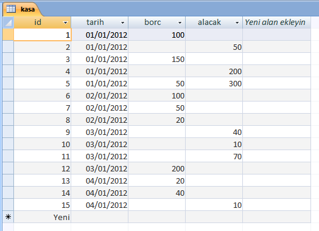Viewport: 319px width, 231px height.
Task: Select the tarih column header label
Action: click(95, 22)
